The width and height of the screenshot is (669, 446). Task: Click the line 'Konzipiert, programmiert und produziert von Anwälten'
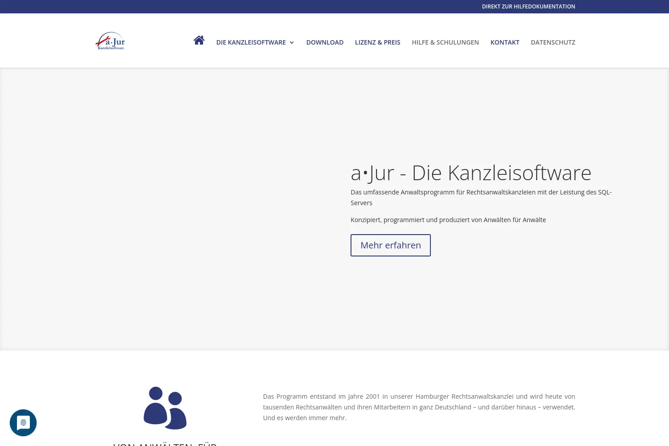point(448,220)
